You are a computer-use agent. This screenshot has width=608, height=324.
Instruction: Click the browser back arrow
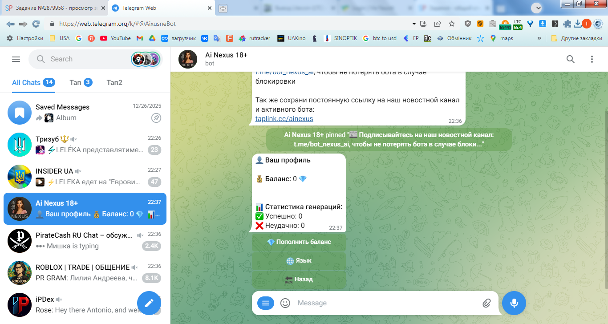(x=10, y=24)
